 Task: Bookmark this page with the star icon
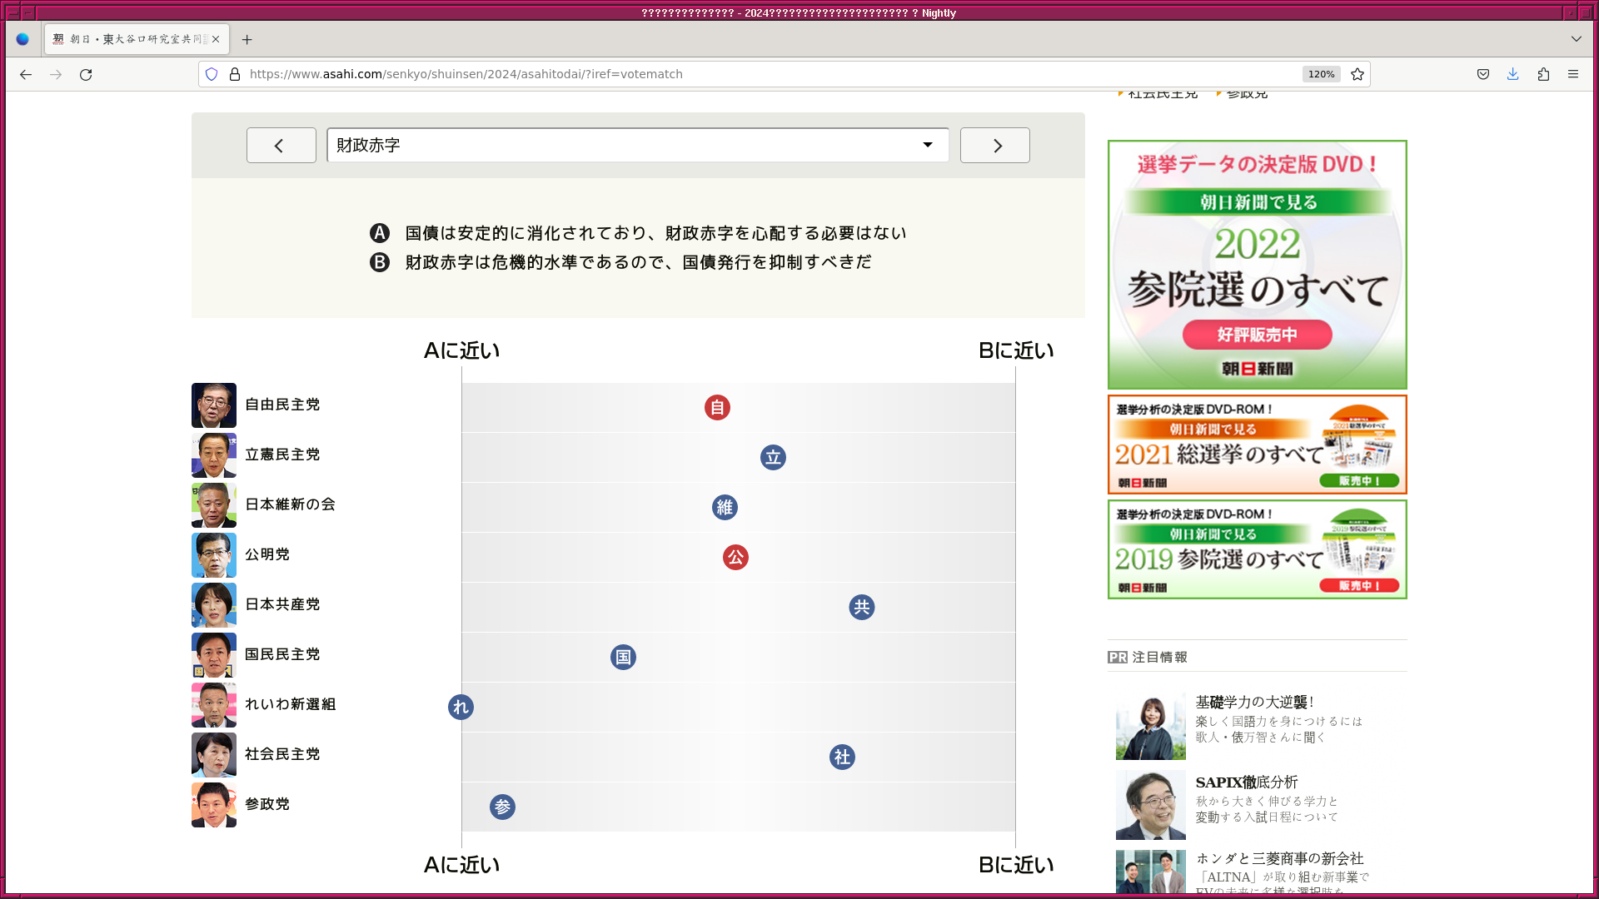click(x=1357, y=74)
